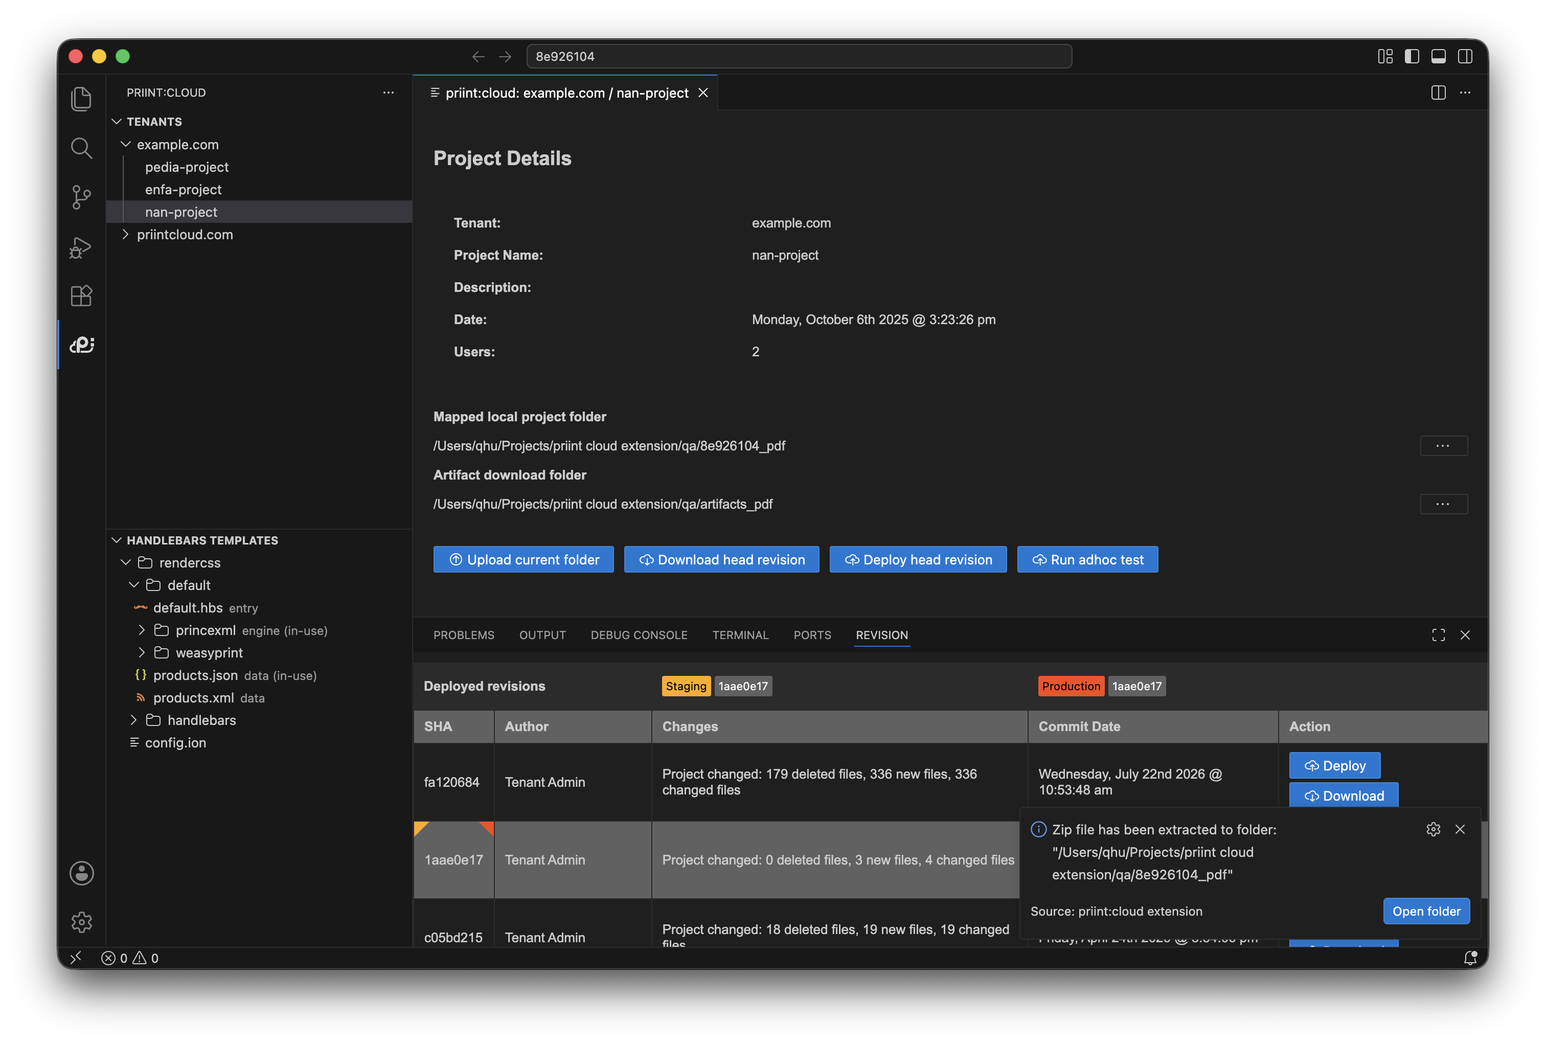1546x1045 pixels.
Task: Click Run adhoc test button
Action: 1087,559
